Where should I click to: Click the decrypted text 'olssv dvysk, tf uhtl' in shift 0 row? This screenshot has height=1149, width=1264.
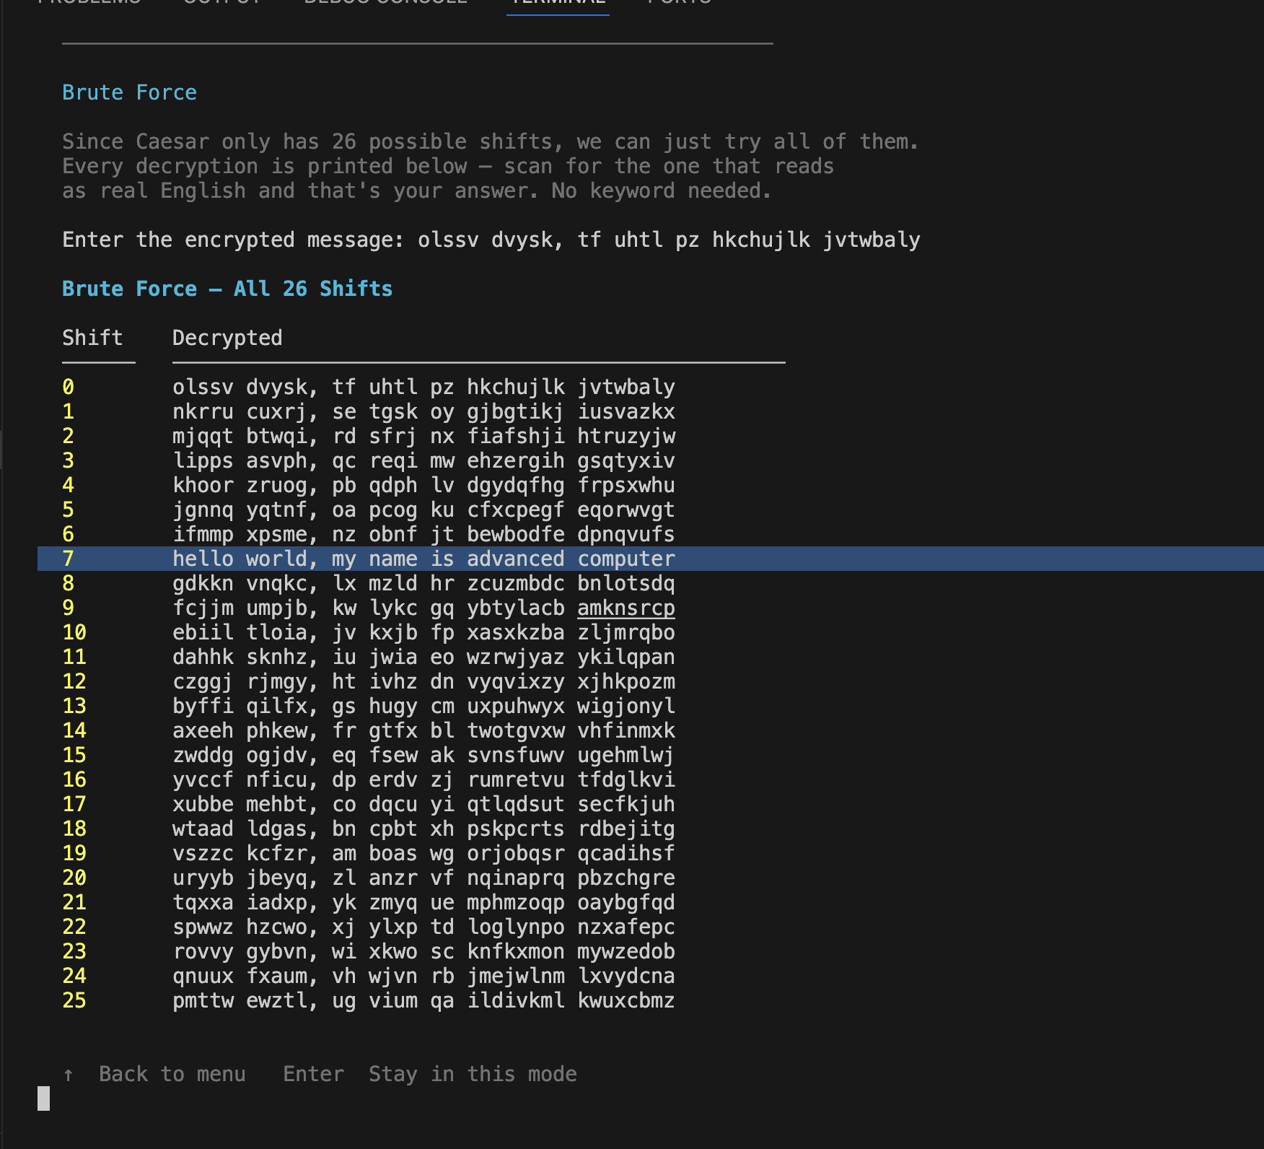(x=295, y=387)
